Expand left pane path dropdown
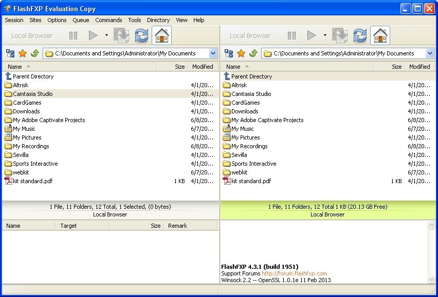Image resolution: width=438 pixels, height=297 pixels. 213,53
